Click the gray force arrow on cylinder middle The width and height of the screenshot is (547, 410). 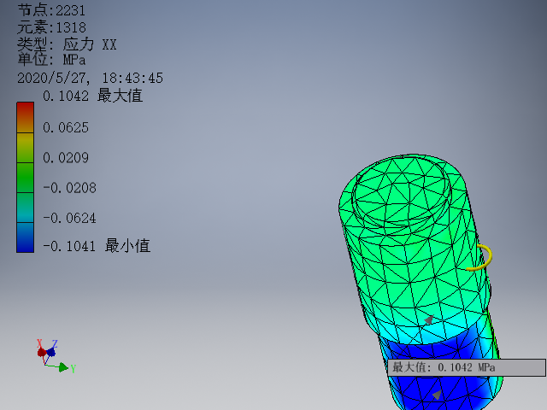(x=429, y=319)
